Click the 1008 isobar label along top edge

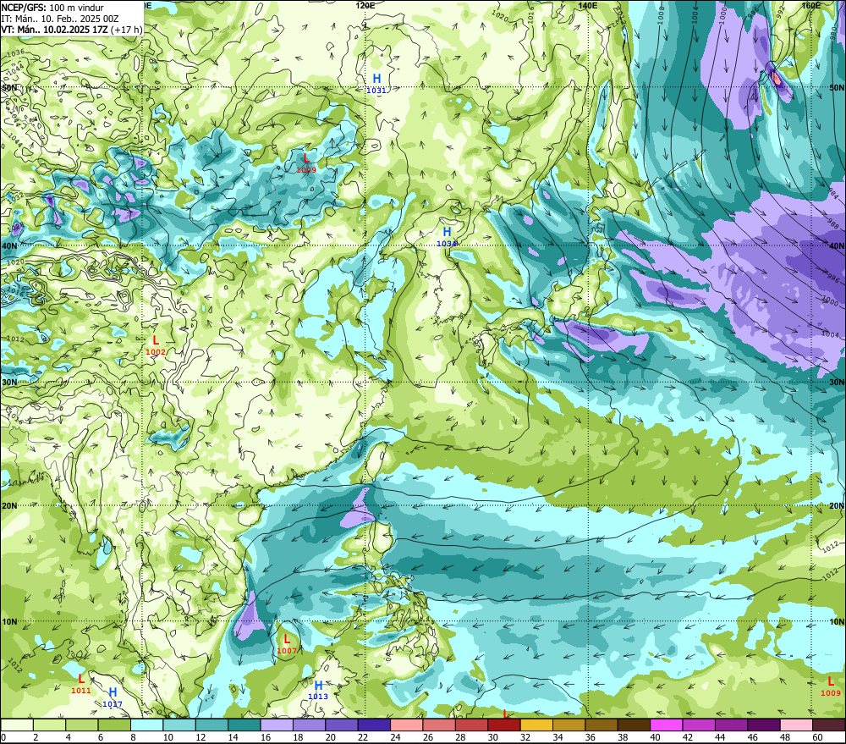662,15
